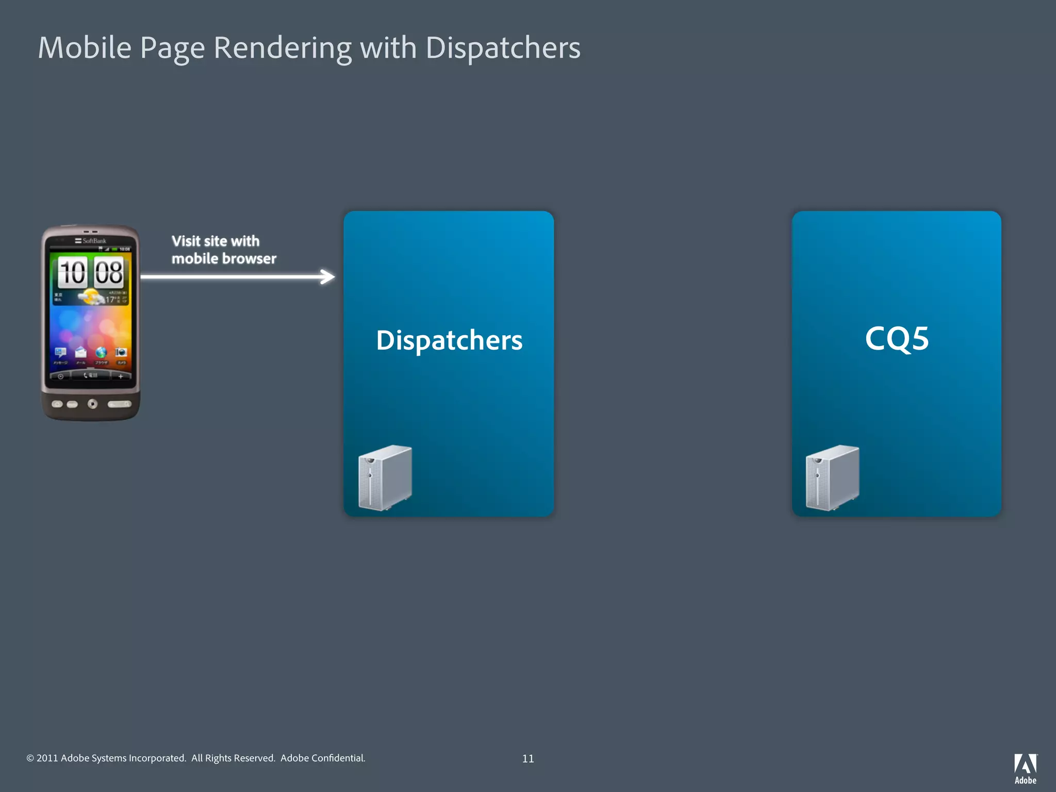Click the 10 08 clock widget on the phone screen
Screen dimensions: 1056x792
[90, 272]
